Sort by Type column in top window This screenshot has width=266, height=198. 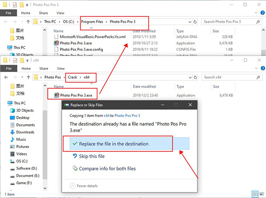pos(180,31)
